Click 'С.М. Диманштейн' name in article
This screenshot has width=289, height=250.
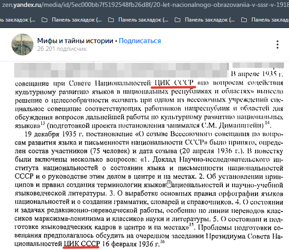(x=233, y=126)
